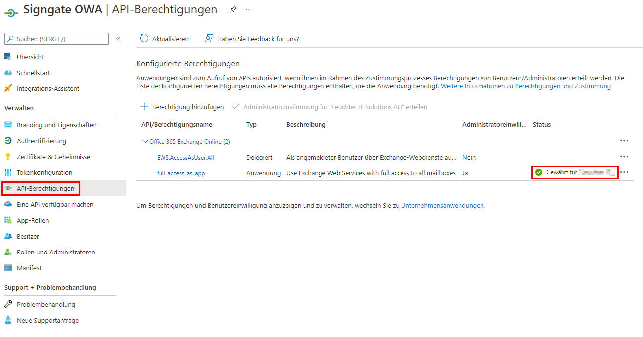The width and height of the screenshot is (643, 337).
Task: Follow the Unternehmensanwendungen link
Action: point(442,205)
